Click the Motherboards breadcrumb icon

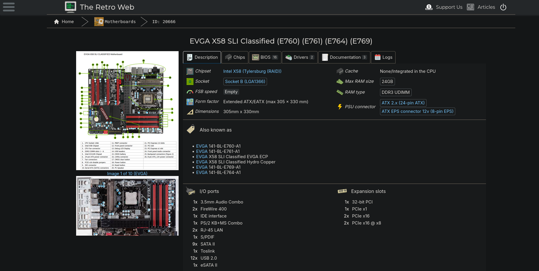tap(99, 22)
